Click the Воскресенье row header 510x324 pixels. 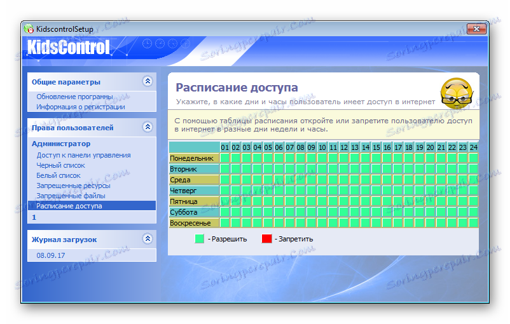(194, 223)
